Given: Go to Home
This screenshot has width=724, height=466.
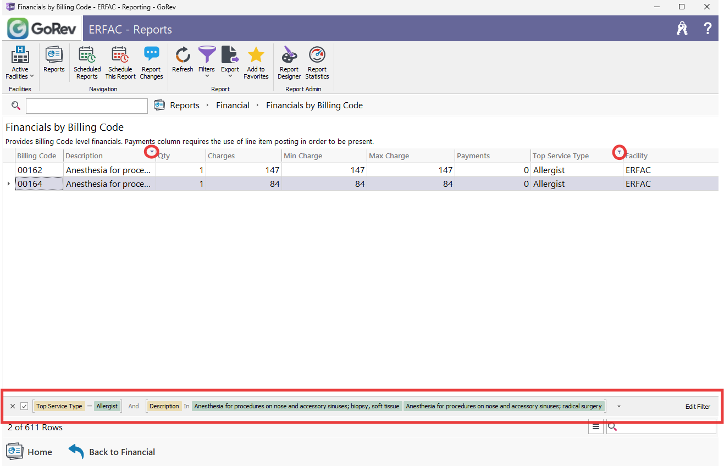Looking at the screenshot, I should pyautogui.click(x=29, y=452).
